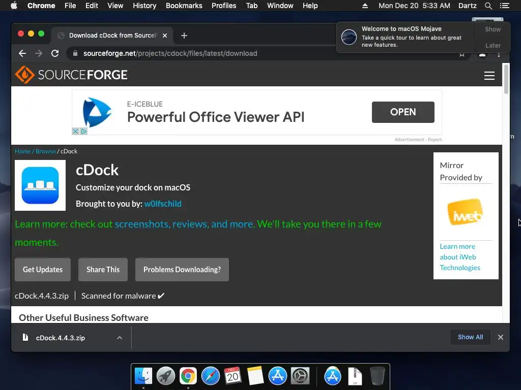Open Notification Center list icon
Viewport: 521px width, 390px height.
point(504,6)
